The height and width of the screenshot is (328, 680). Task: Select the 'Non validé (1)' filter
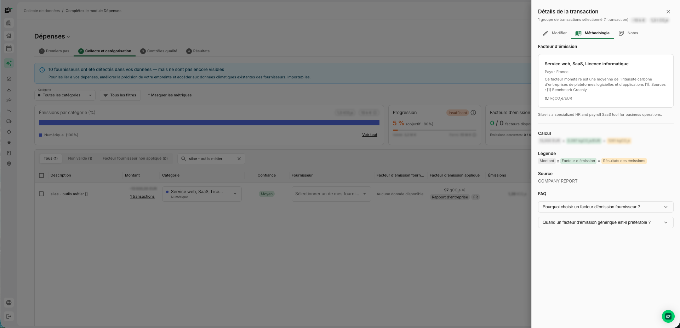click(x=80, y=159)
